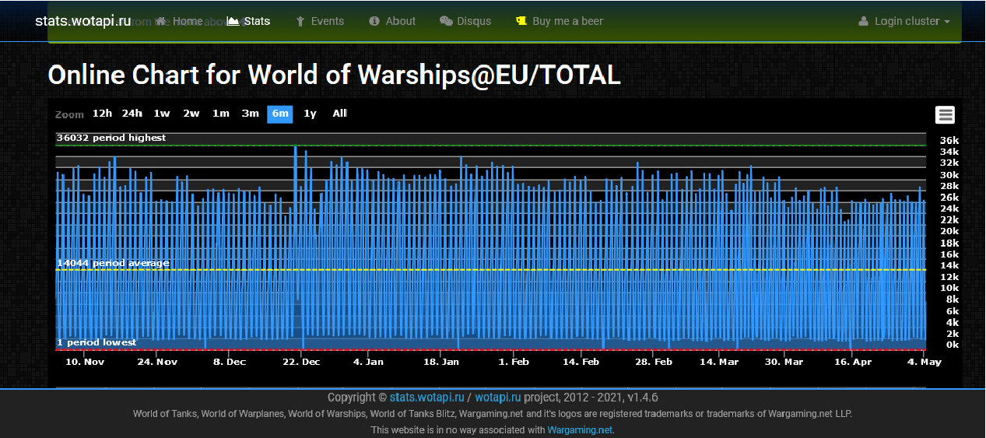Image resolution: width=986 pixels, height=438 pixels.
Task: Expand the Login cluster dropdown caret
Action: (x=947, y=22)
